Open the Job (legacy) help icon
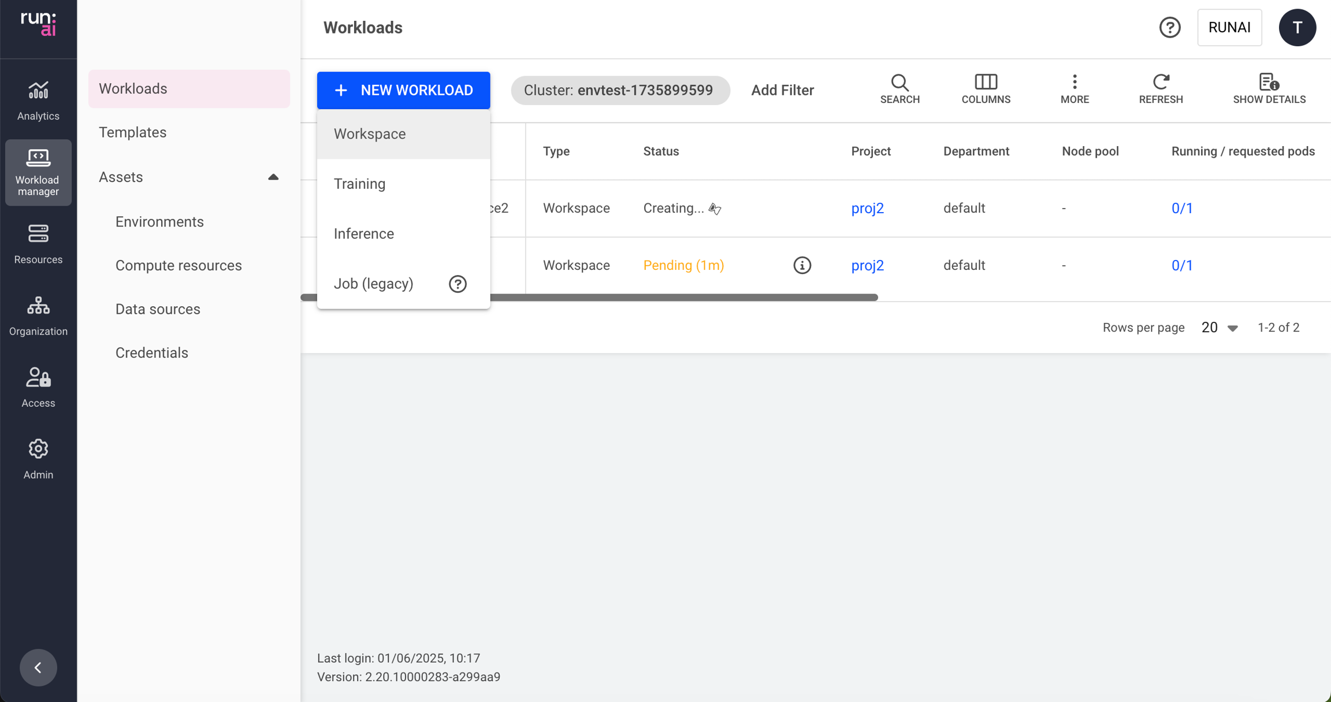 point(458,284)
